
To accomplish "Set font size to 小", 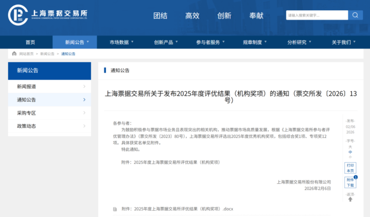I will (x=350, y=157).
